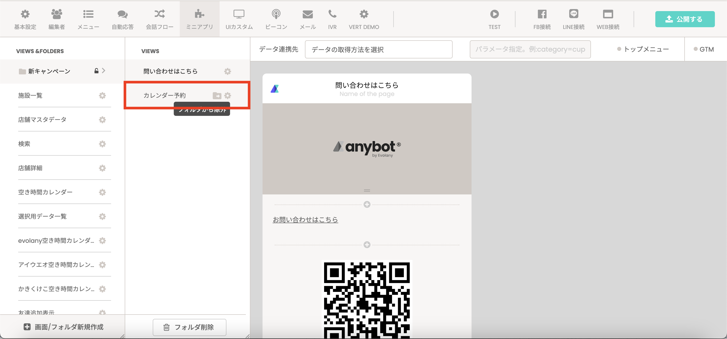This screenshot has height=339, width=727.
Task: Follow the お問い合わせはこちら link
Action: point(305,220)
